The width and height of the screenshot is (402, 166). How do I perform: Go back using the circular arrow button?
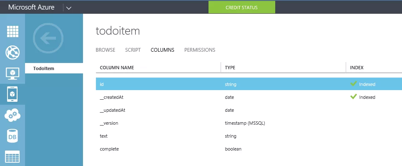[x=48, y=38]
